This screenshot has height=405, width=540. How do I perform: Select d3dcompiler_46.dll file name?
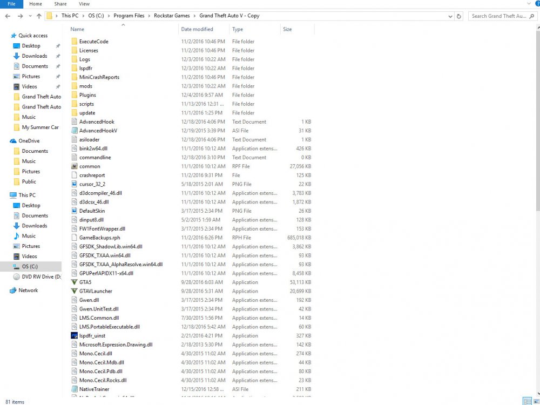coord(100,193)
